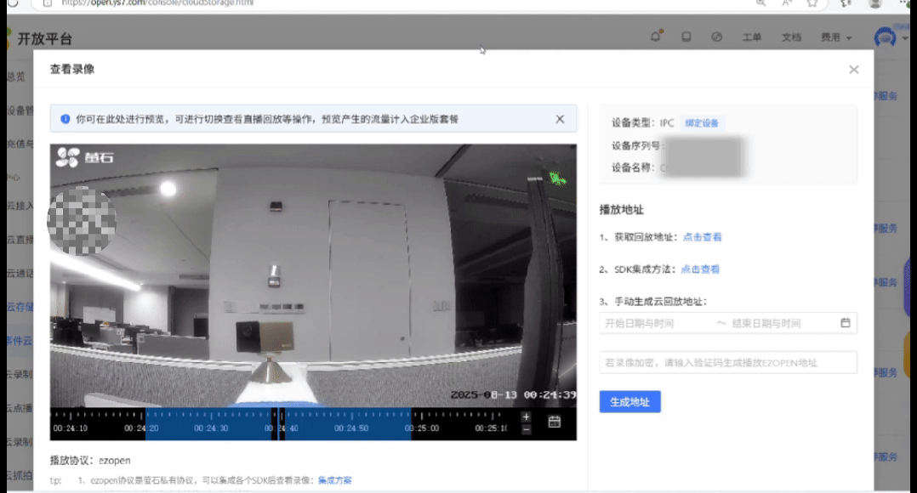This screenshot has width=917, height=493.
Task: Click the 绑定设备 link next to device type
Action: [x=702, y=122]
